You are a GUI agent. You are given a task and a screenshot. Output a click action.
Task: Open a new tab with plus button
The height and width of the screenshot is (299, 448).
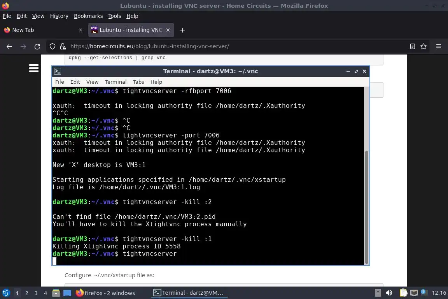182,30
